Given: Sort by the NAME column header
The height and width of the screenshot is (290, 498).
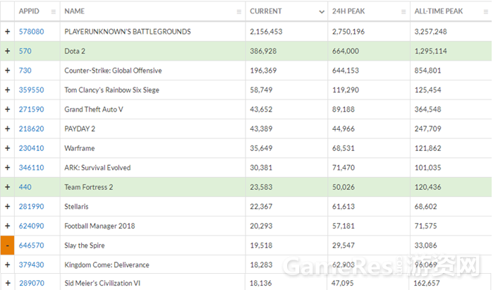Looking at the screenshot, I should point(74,11).
